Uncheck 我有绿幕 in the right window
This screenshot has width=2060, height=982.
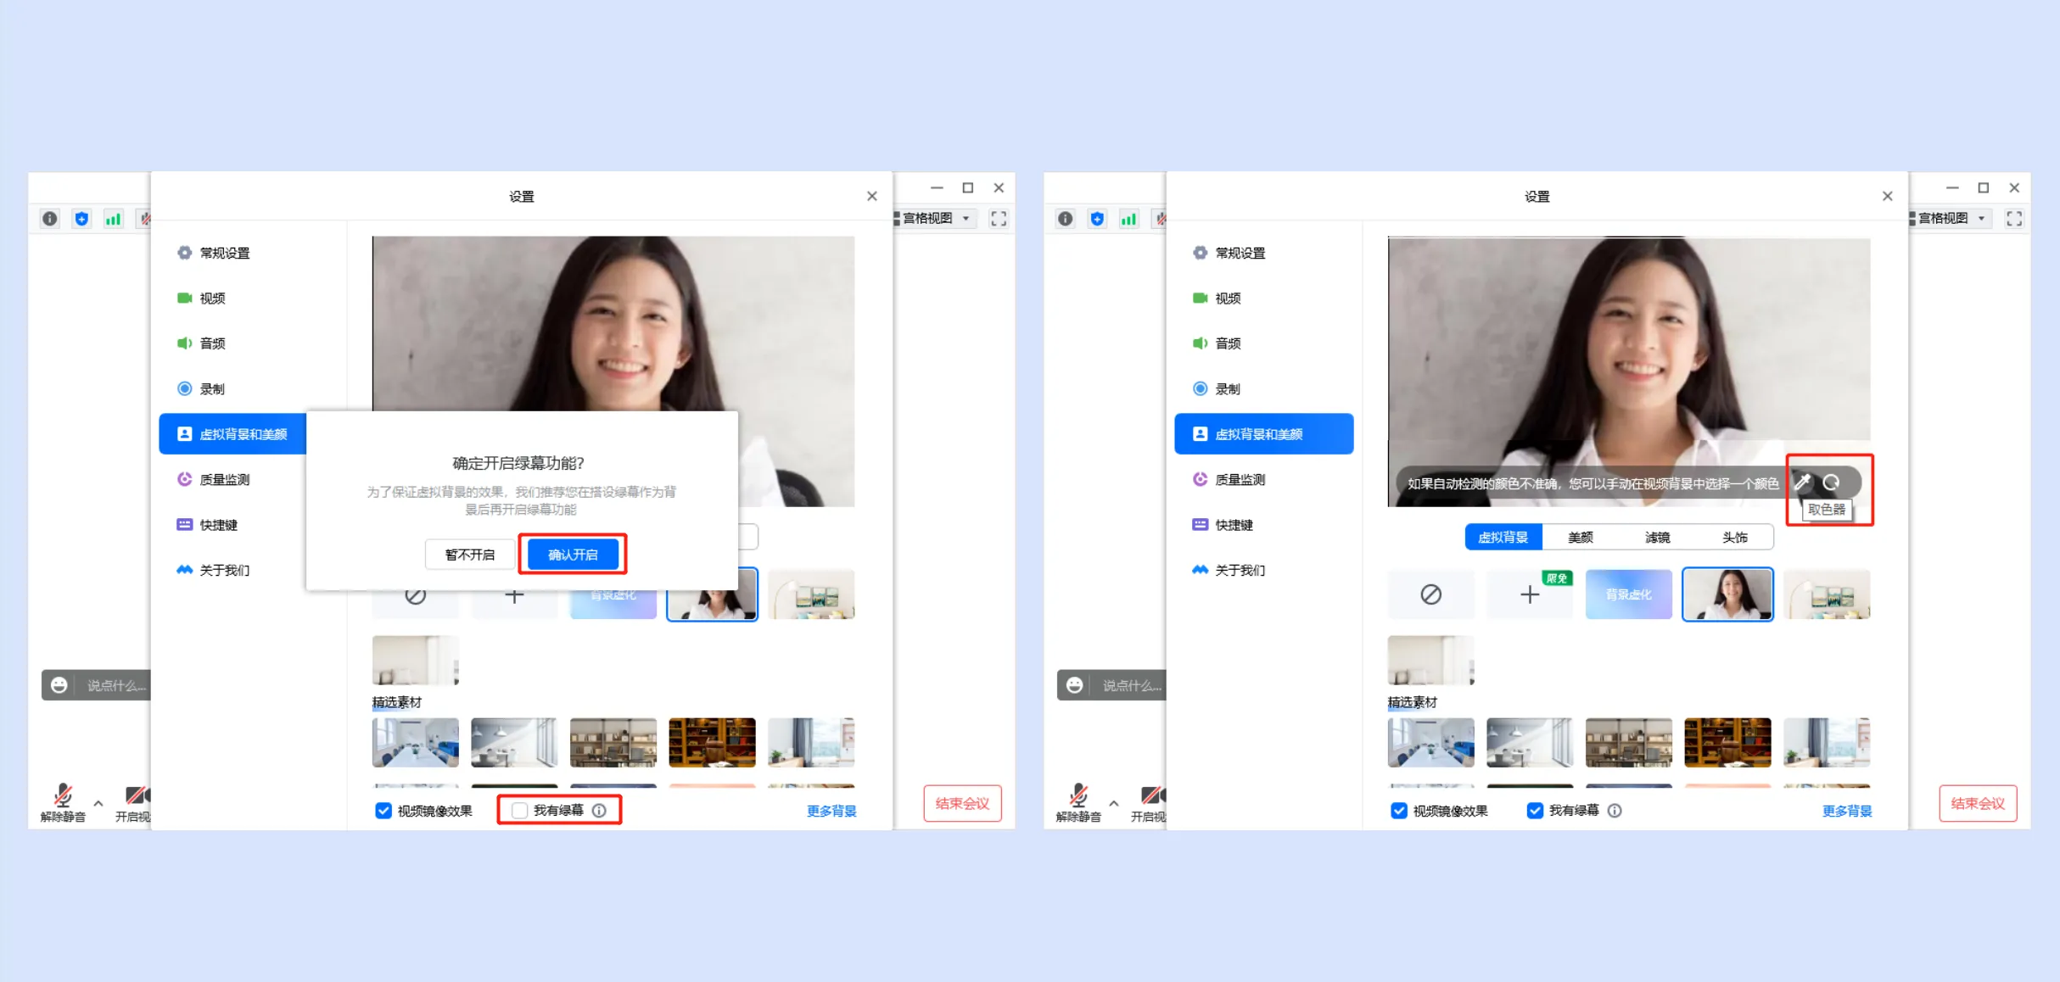[x=1535, y=811]
